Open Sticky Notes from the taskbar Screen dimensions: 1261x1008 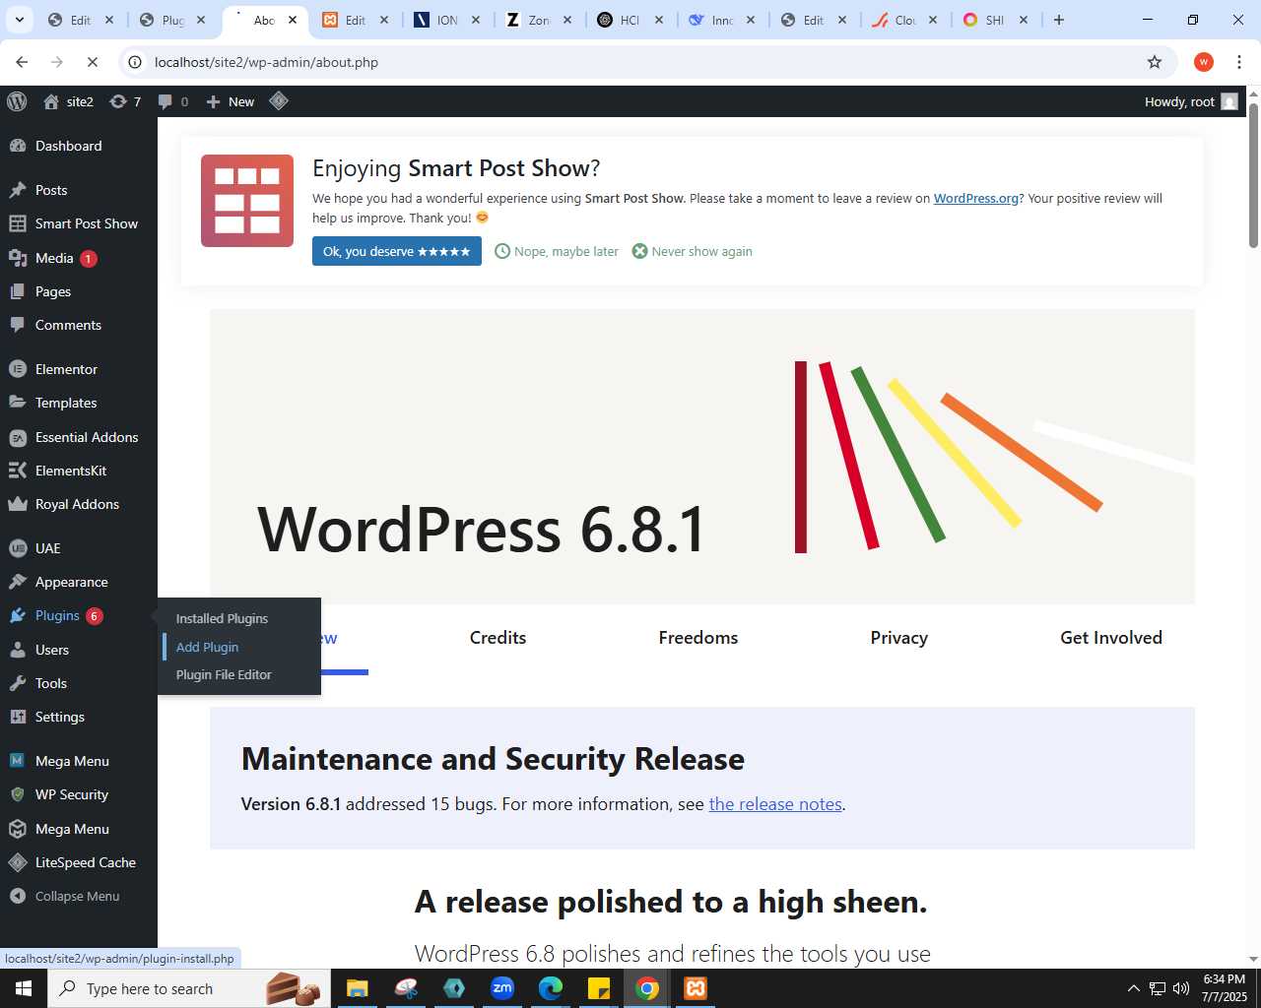[x=599, y=988]
